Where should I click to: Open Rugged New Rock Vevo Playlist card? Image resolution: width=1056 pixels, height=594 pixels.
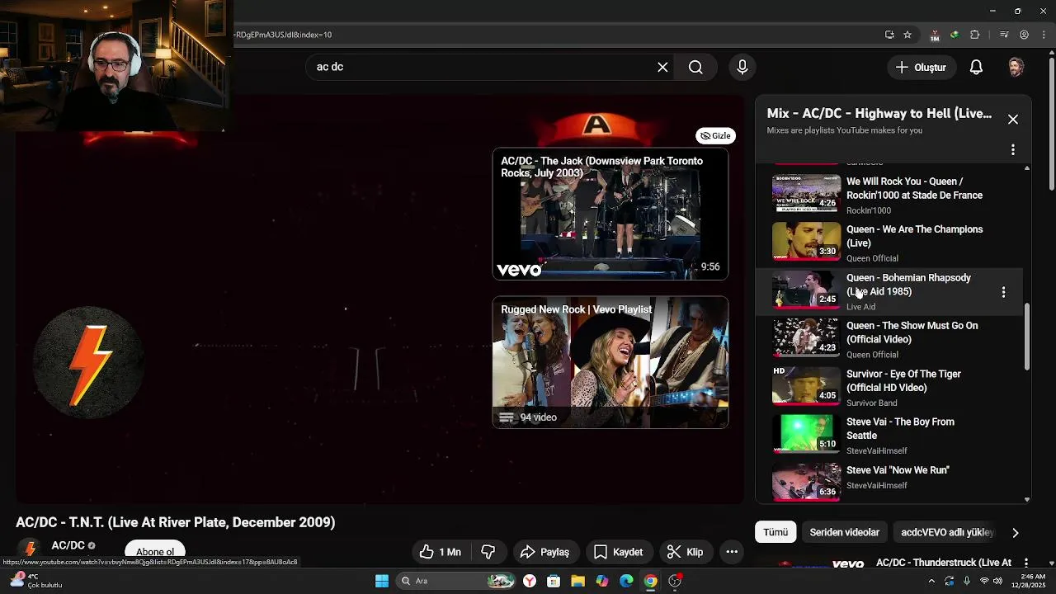(610, 362)
